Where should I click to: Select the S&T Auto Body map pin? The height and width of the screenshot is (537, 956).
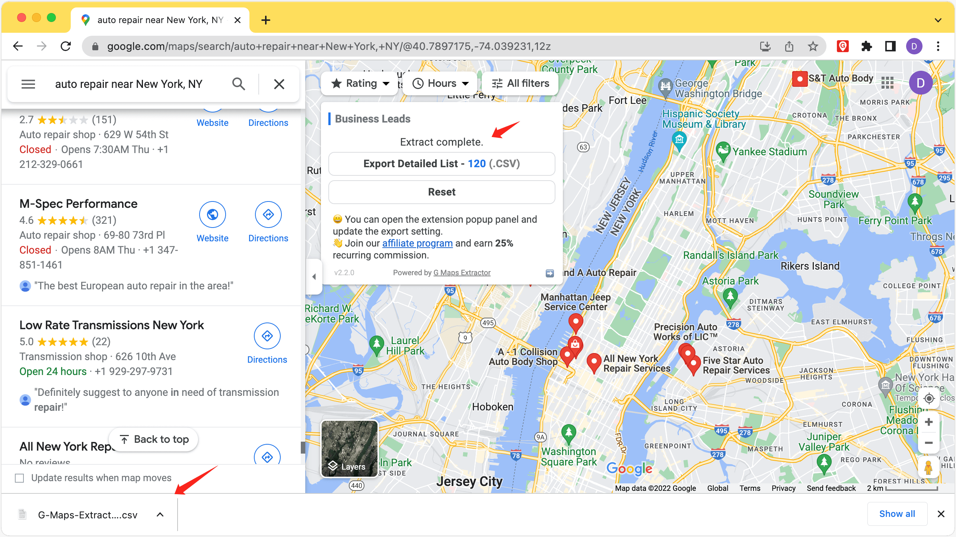pos(800,79)
